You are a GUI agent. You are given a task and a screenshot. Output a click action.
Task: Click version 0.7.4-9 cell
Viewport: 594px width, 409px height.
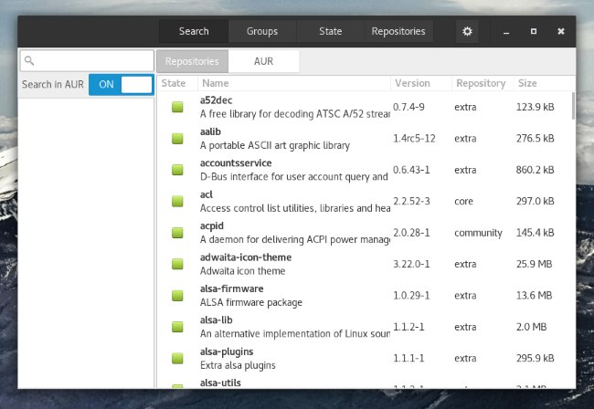tap(408, 107)
